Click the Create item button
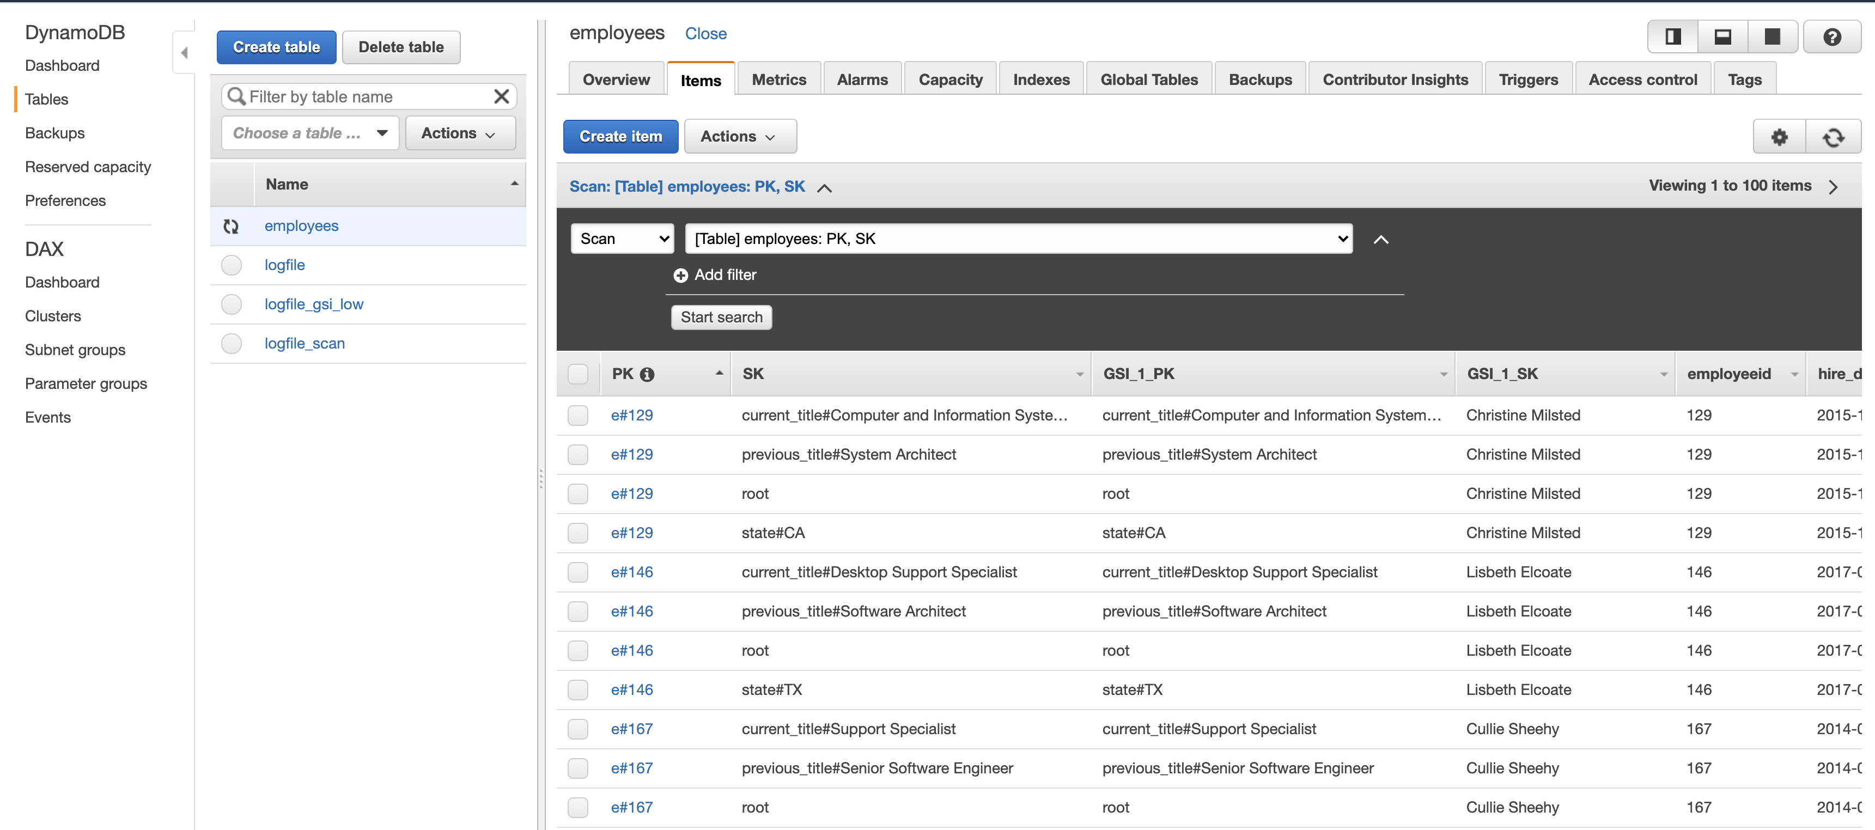Viewport: 1875px width, 830px height. [x=620, y=137]
